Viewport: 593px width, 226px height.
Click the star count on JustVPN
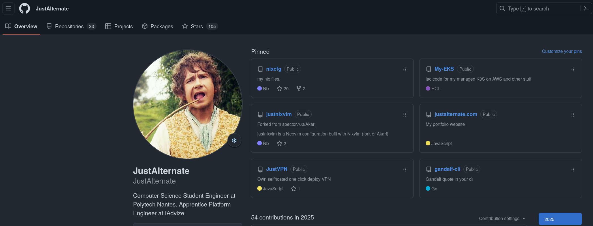tap(296, 189)
